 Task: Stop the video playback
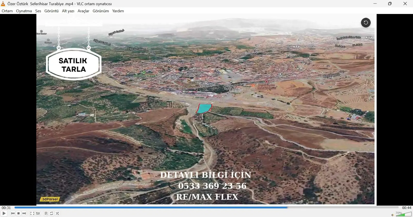(x=19, y=213)
